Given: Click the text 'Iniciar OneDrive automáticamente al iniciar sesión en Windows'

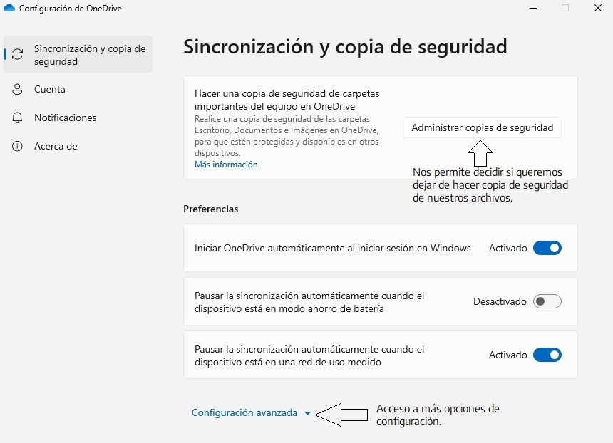Looking at the screenshot, I should tap(333, 248).
